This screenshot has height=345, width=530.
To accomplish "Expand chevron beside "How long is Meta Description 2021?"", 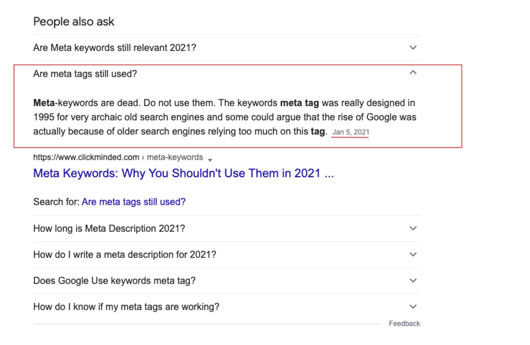I will pyautogui.click(x=413, y=228).
